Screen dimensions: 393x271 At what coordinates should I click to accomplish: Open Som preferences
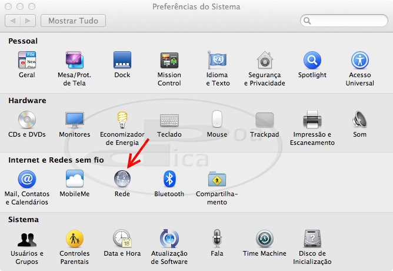[x=360, y=120]
